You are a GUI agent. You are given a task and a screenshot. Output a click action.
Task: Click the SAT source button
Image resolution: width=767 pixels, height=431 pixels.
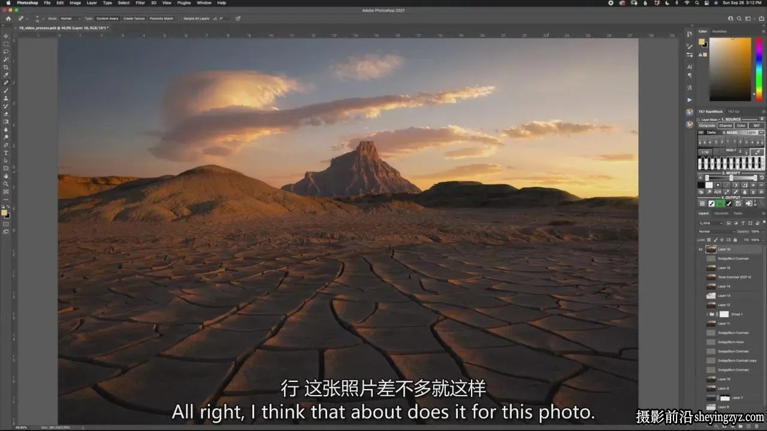point(757,126)
